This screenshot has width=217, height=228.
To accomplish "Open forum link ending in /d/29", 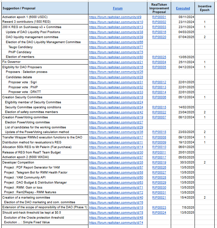I will pos(116,127).
